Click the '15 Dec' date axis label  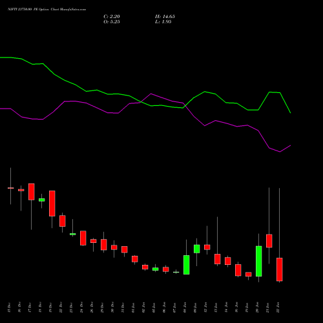(9, 307)
